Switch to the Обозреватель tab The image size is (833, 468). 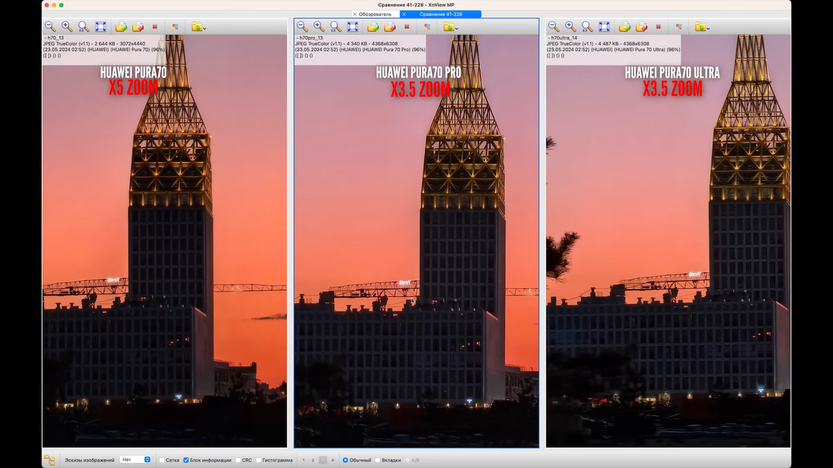(x=375, y=14)
